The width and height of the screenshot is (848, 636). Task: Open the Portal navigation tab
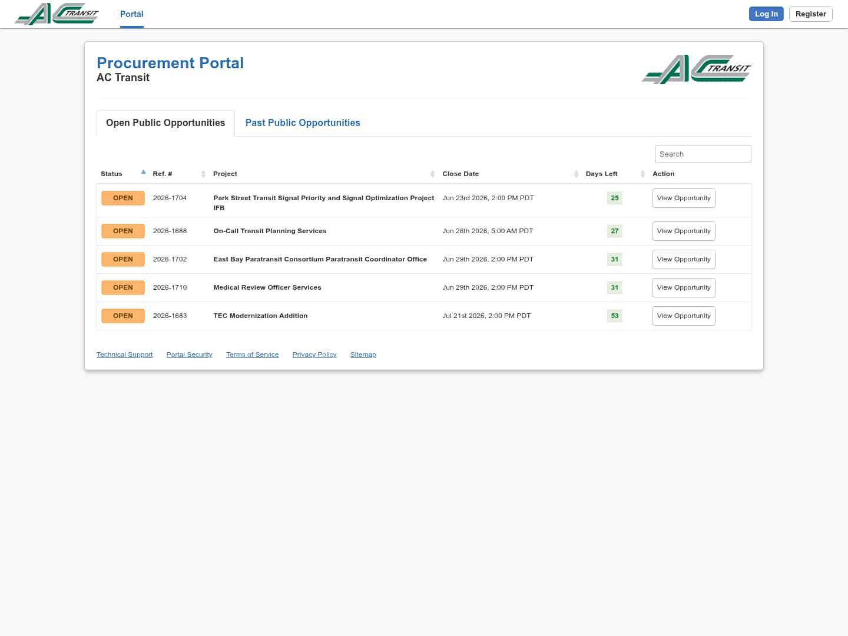pos(132,14)
